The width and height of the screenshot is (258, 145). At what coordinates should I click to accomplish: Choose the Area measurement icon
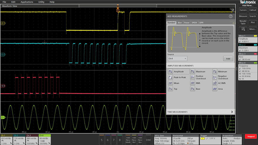point(215,89)
